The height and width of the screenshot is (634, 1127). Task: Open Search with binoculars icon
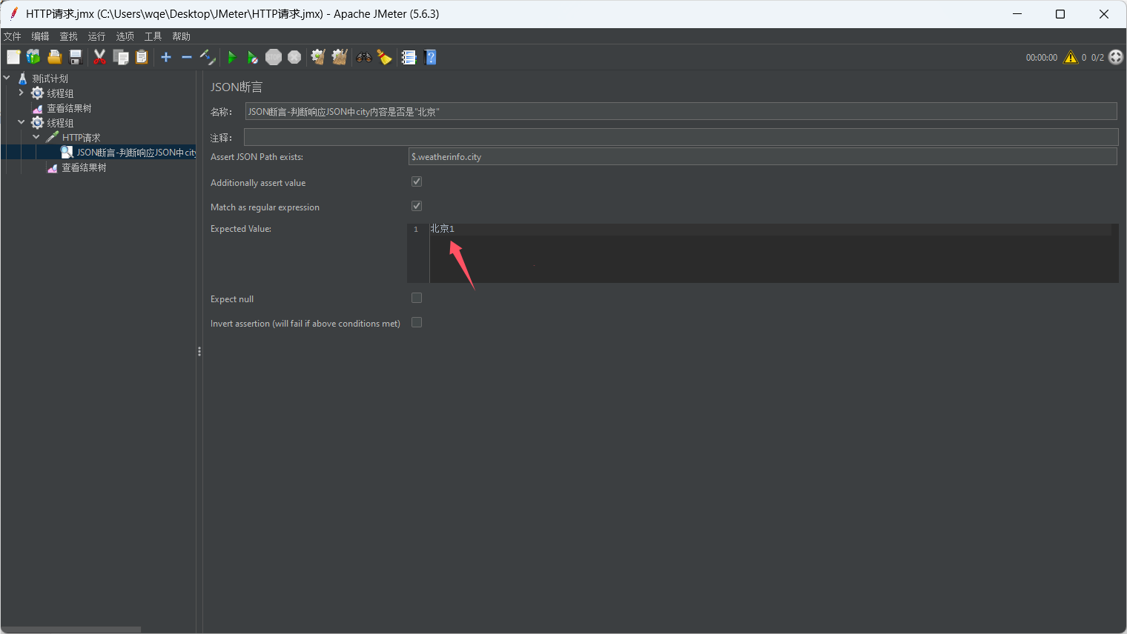364,57
